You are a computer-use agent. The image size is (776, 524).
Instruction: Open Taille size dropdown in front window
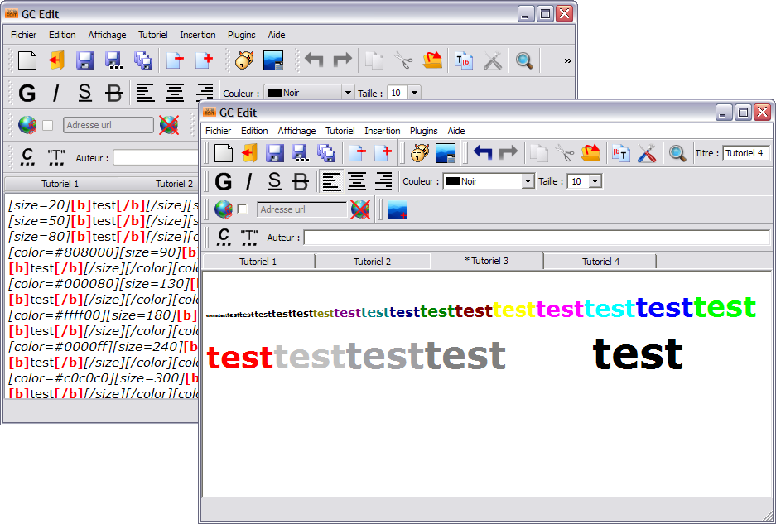pos(595,181)
